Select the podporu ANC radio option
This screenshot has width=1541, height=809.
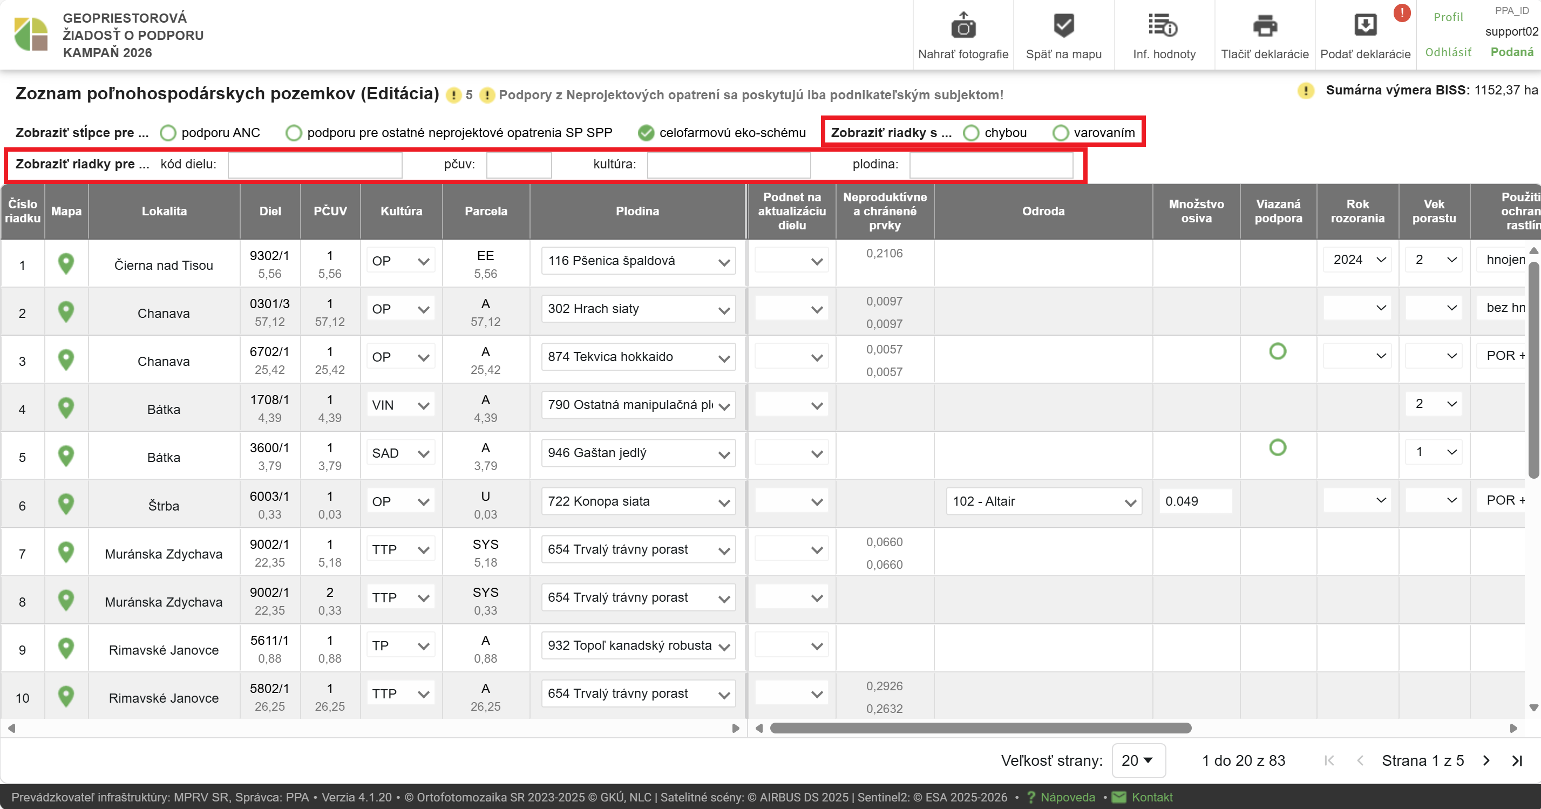tap(168, 133)
